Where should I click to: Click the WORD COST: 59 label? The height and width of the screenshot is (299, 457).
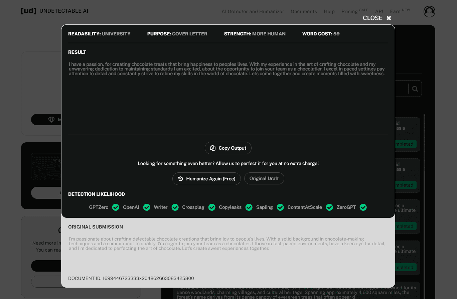[x=321, y=34]
